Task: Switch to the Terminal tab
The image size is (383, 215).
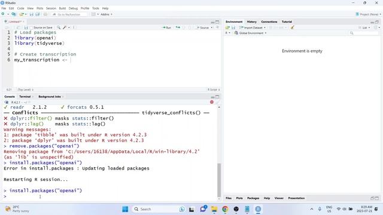Action: (25, 97)
